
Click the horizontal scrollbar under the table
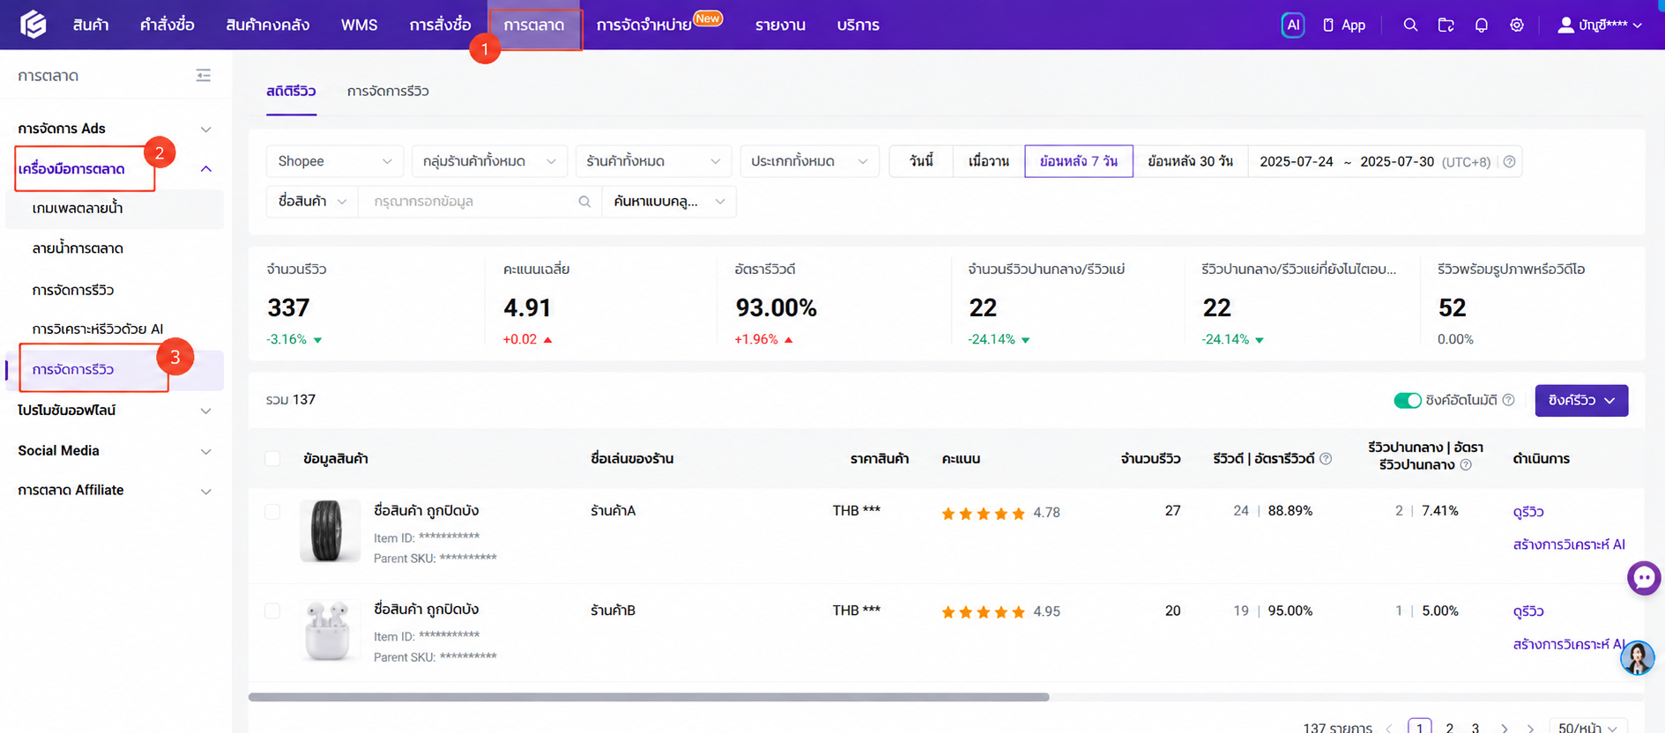click(649, 697)
